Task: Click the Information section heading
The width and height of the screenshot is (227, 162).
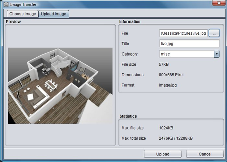Action: tap(130, 22)
